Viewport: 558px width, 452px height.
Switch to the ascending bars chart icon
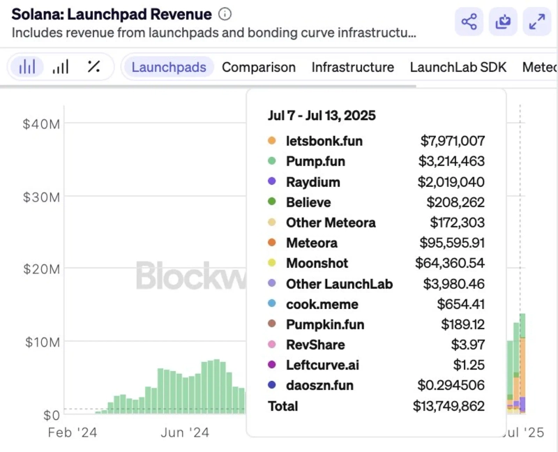61,67
